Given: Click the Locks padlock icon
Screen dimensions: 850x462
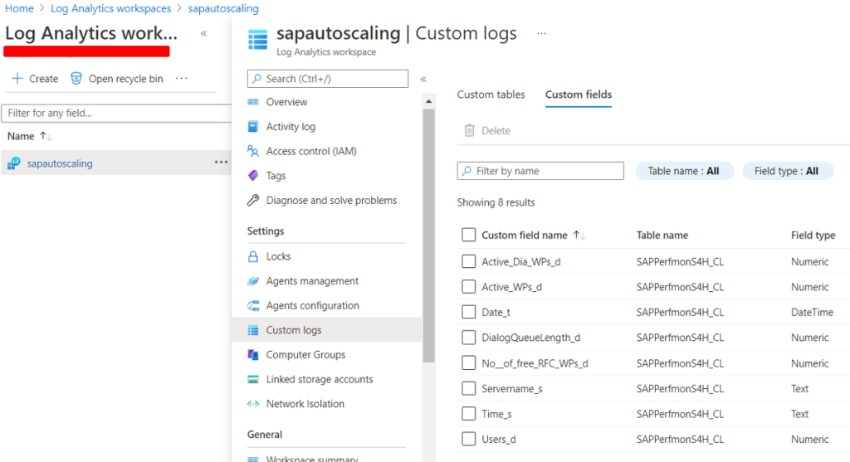Looking at the screenshot, I should [253, 256].
